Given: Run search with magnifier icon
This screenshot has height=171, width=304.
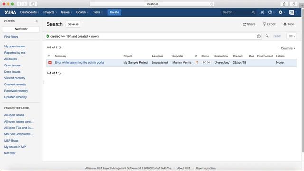Looking at the screenshot, I should point(267,36).
